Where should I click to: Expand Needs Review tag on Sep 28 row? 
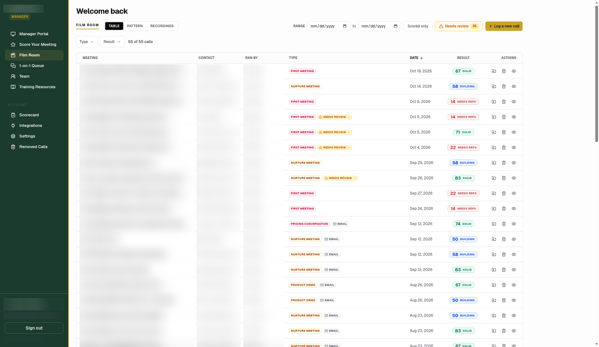341,178
